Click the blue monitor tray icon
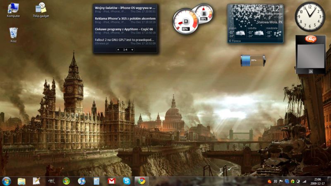 (287, 181)
